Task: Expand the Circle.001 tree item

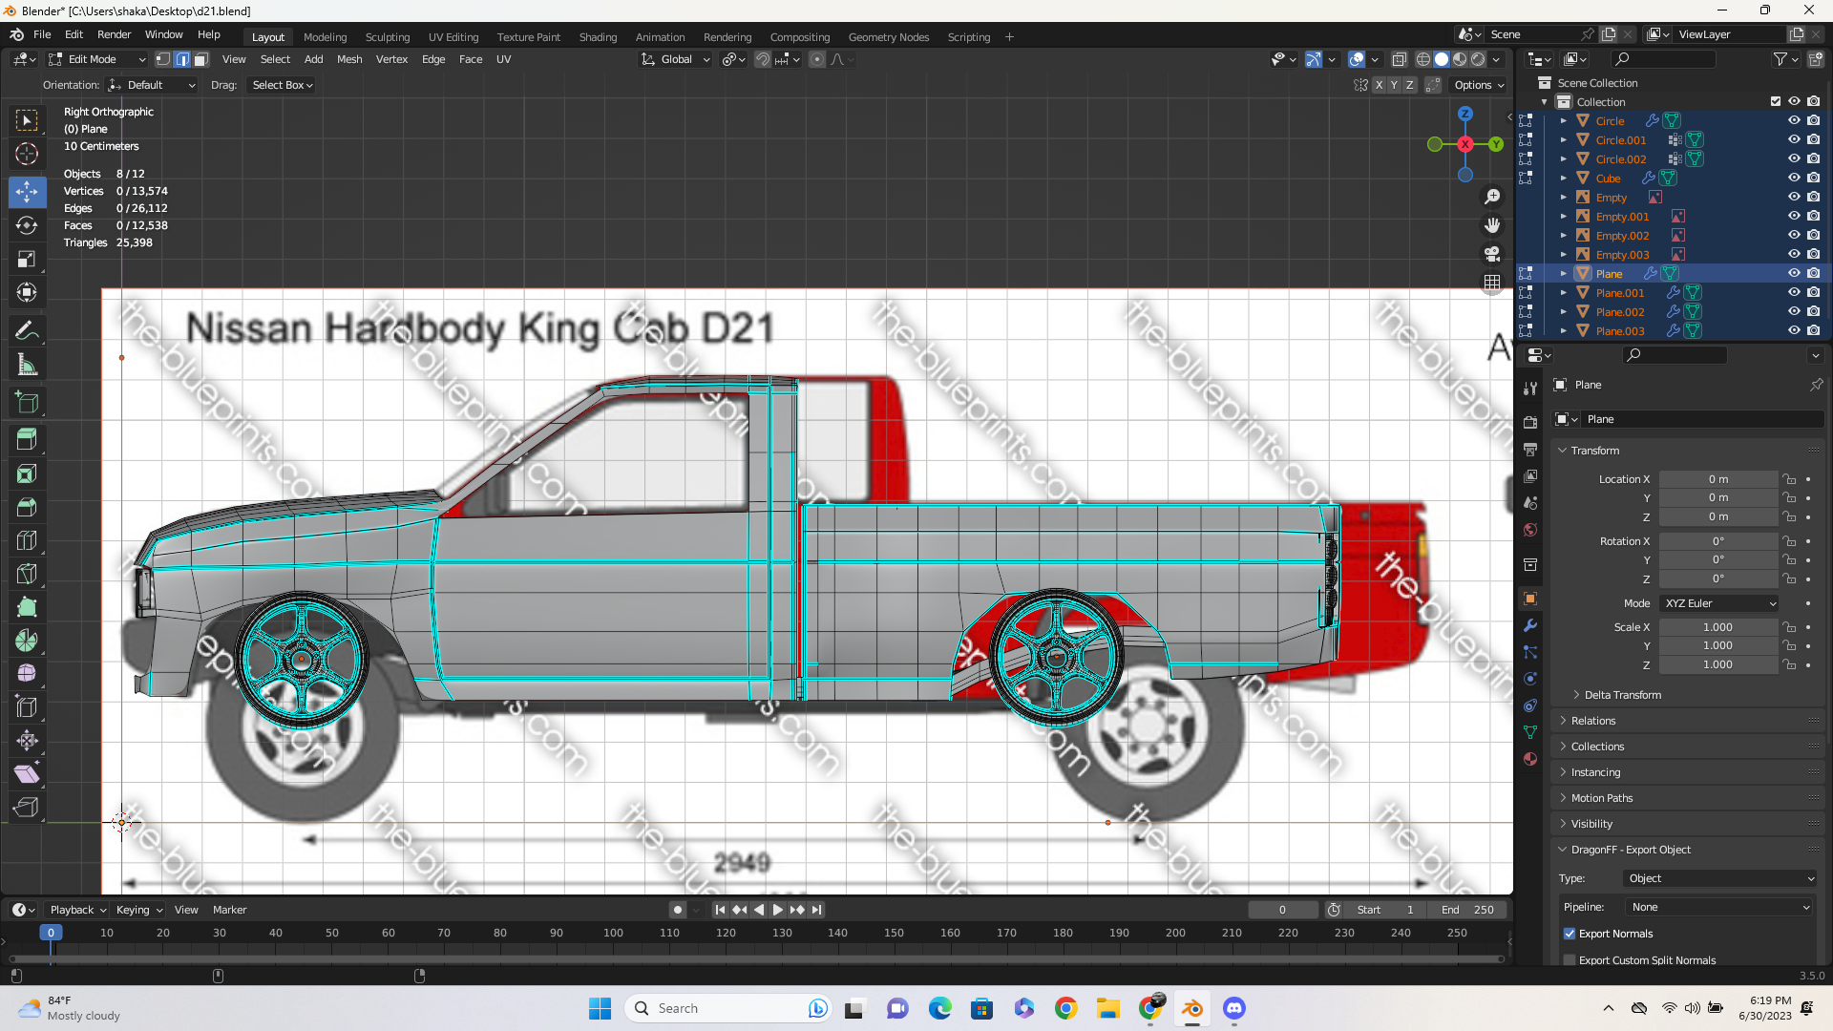Action: click(1564, 140)
